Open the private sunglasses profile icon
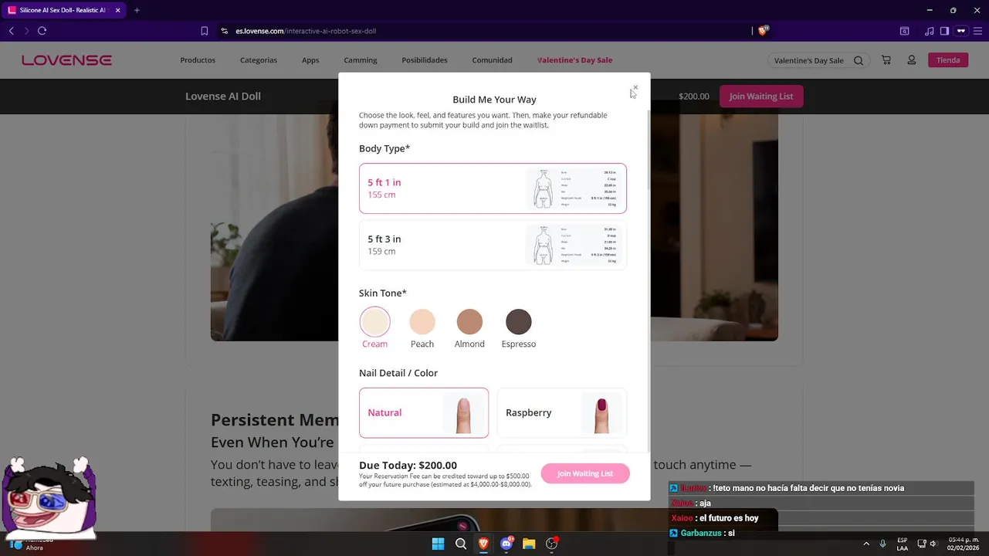The height and width of the screenshot is (556, 989). pos(961,31)
